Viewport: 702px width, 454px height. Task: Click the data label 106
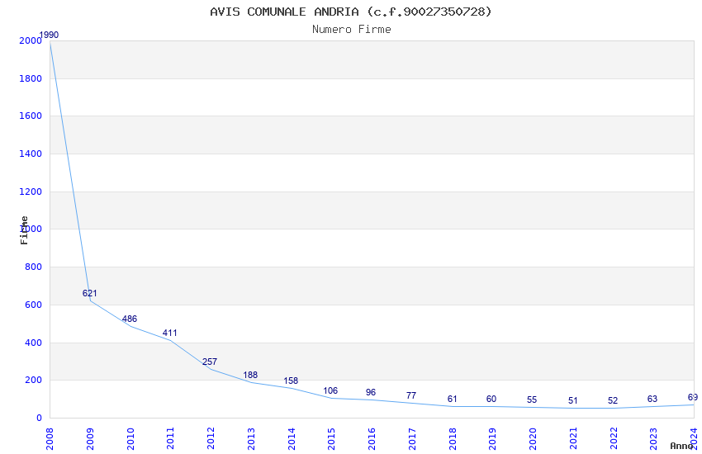[330, 390]
